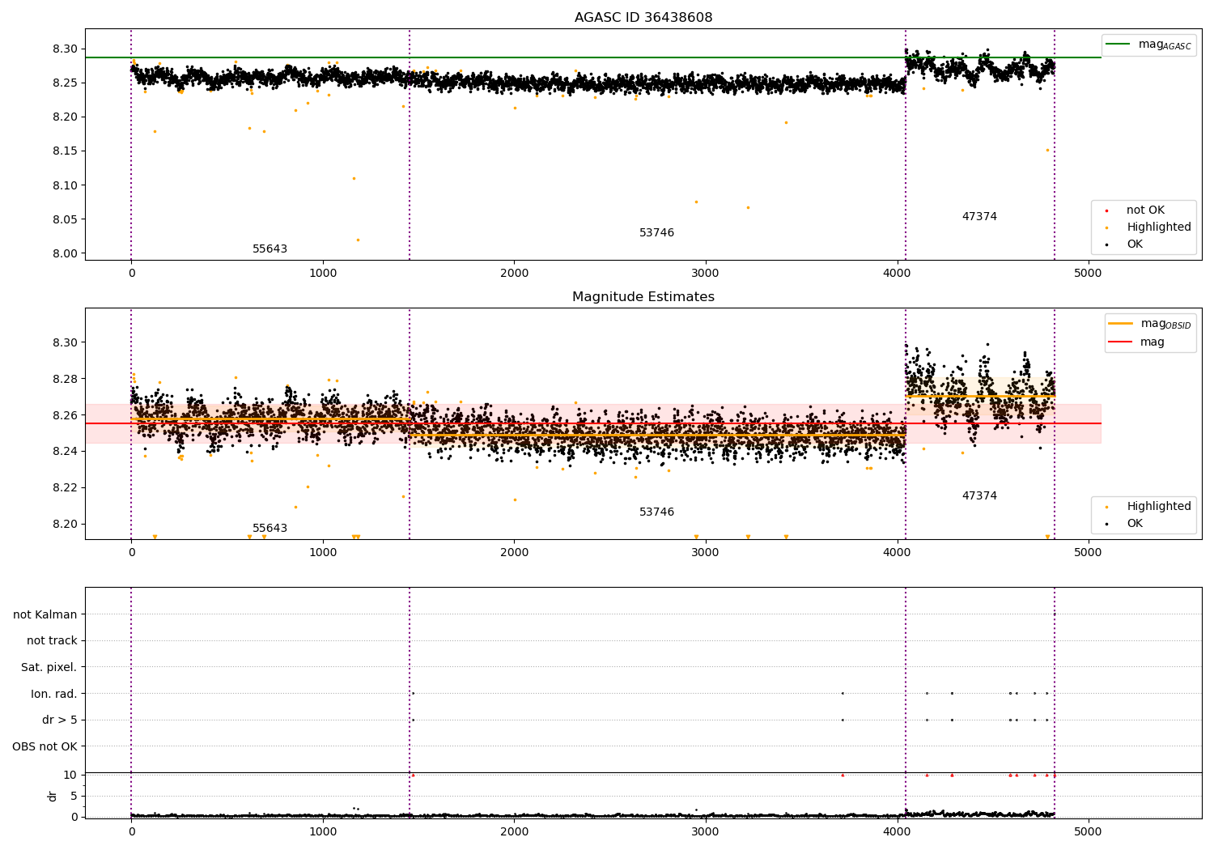Screen dimensions: 1214x850
Task: Click the 'not Kalman' row label
Action: (45, 614)
